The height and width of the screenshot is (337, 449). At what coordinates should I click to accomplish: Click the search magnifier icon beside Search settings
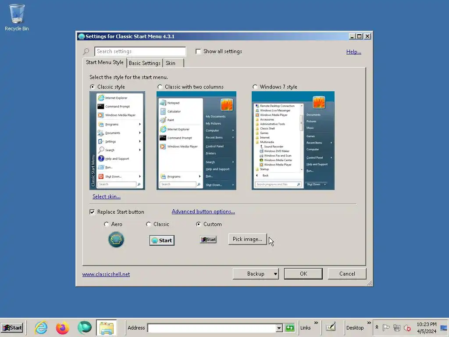click(x=86, y=51)
